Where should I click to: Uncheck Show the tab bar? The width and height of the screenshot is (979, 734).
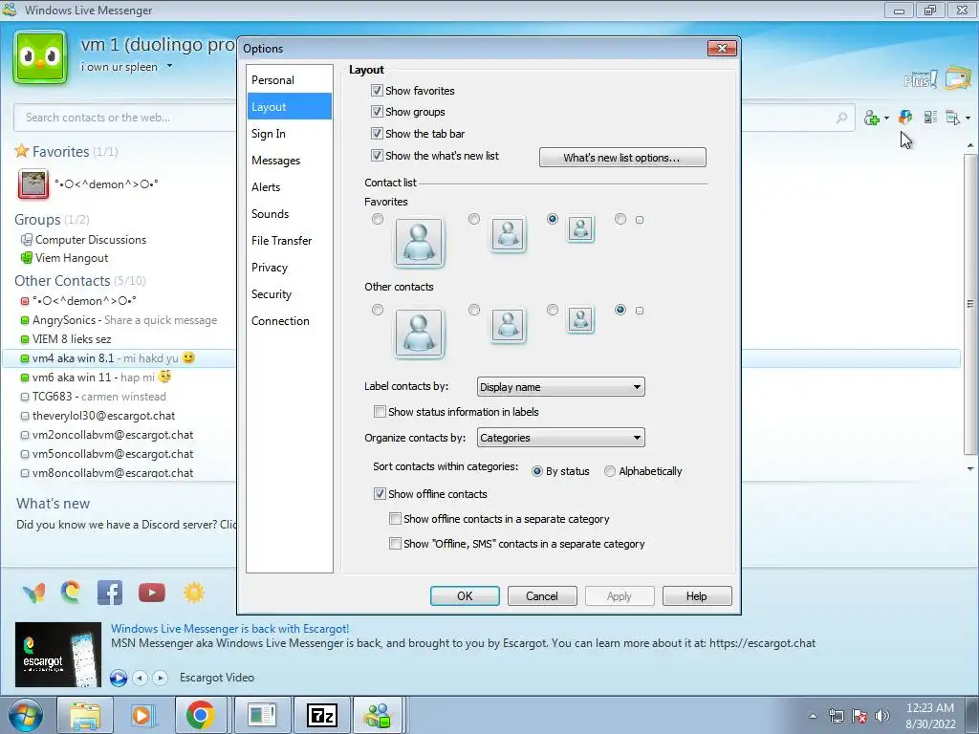pos(377,134)
